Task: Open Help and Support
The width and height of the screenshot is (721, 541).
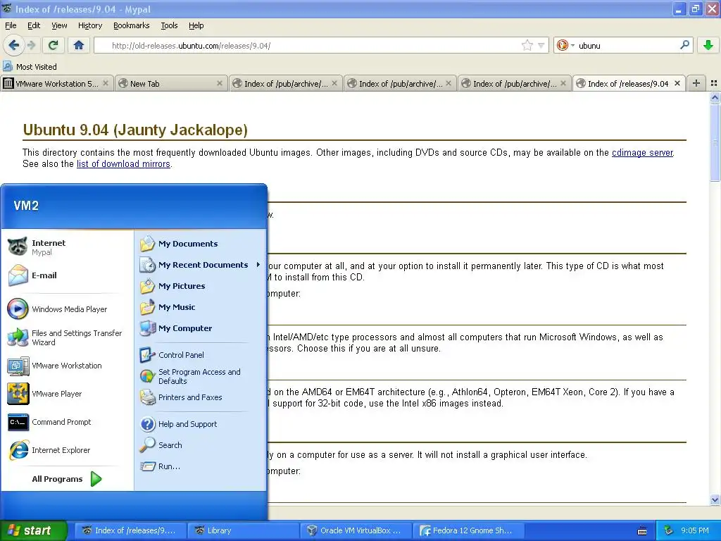Action: (x=200, y=423)
